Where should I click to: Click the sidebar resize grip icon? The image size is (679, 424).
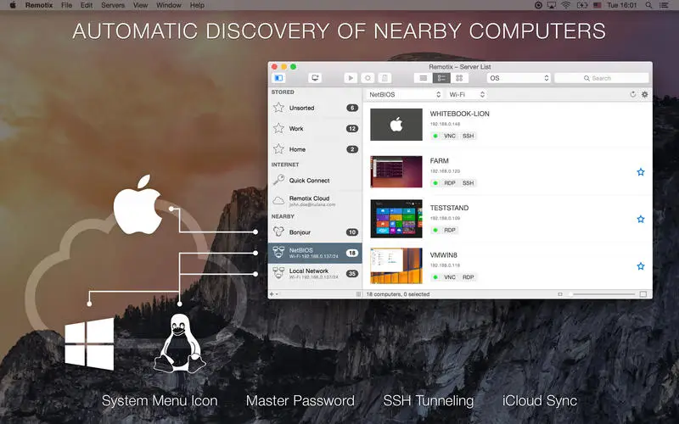[x=358, y=294]
